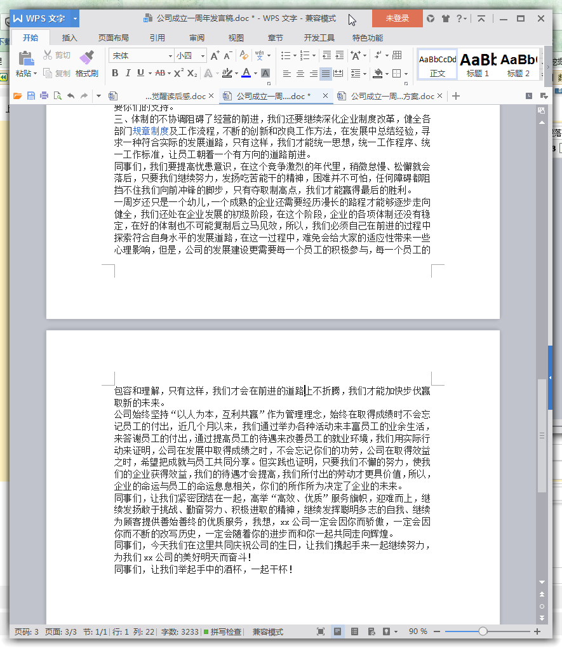Click the skin (shirt) icon in title bar
Screen dimensions: 562x648
tap(445, 18)
